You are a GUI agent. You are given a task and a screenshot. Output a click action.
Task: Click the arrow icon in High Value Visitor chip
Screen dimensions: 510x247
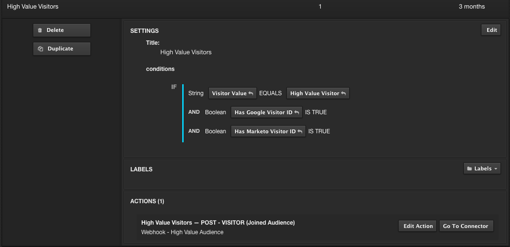coord(343,94)
